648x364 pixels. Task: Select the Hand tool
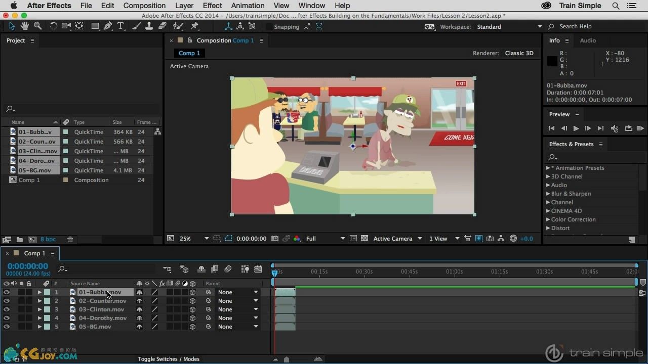pyautogui.click(x=25, y=26)
